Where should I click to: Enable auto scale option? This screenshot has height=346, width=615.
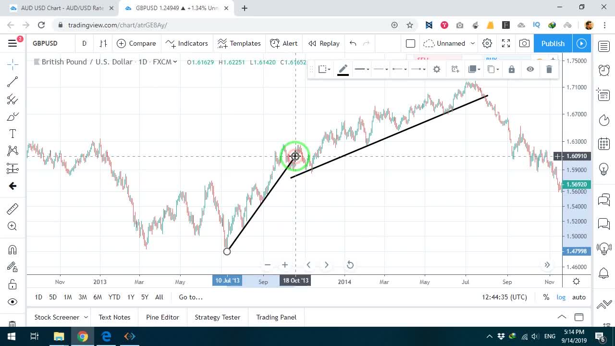pyautogui.click(x=579, y=297)
